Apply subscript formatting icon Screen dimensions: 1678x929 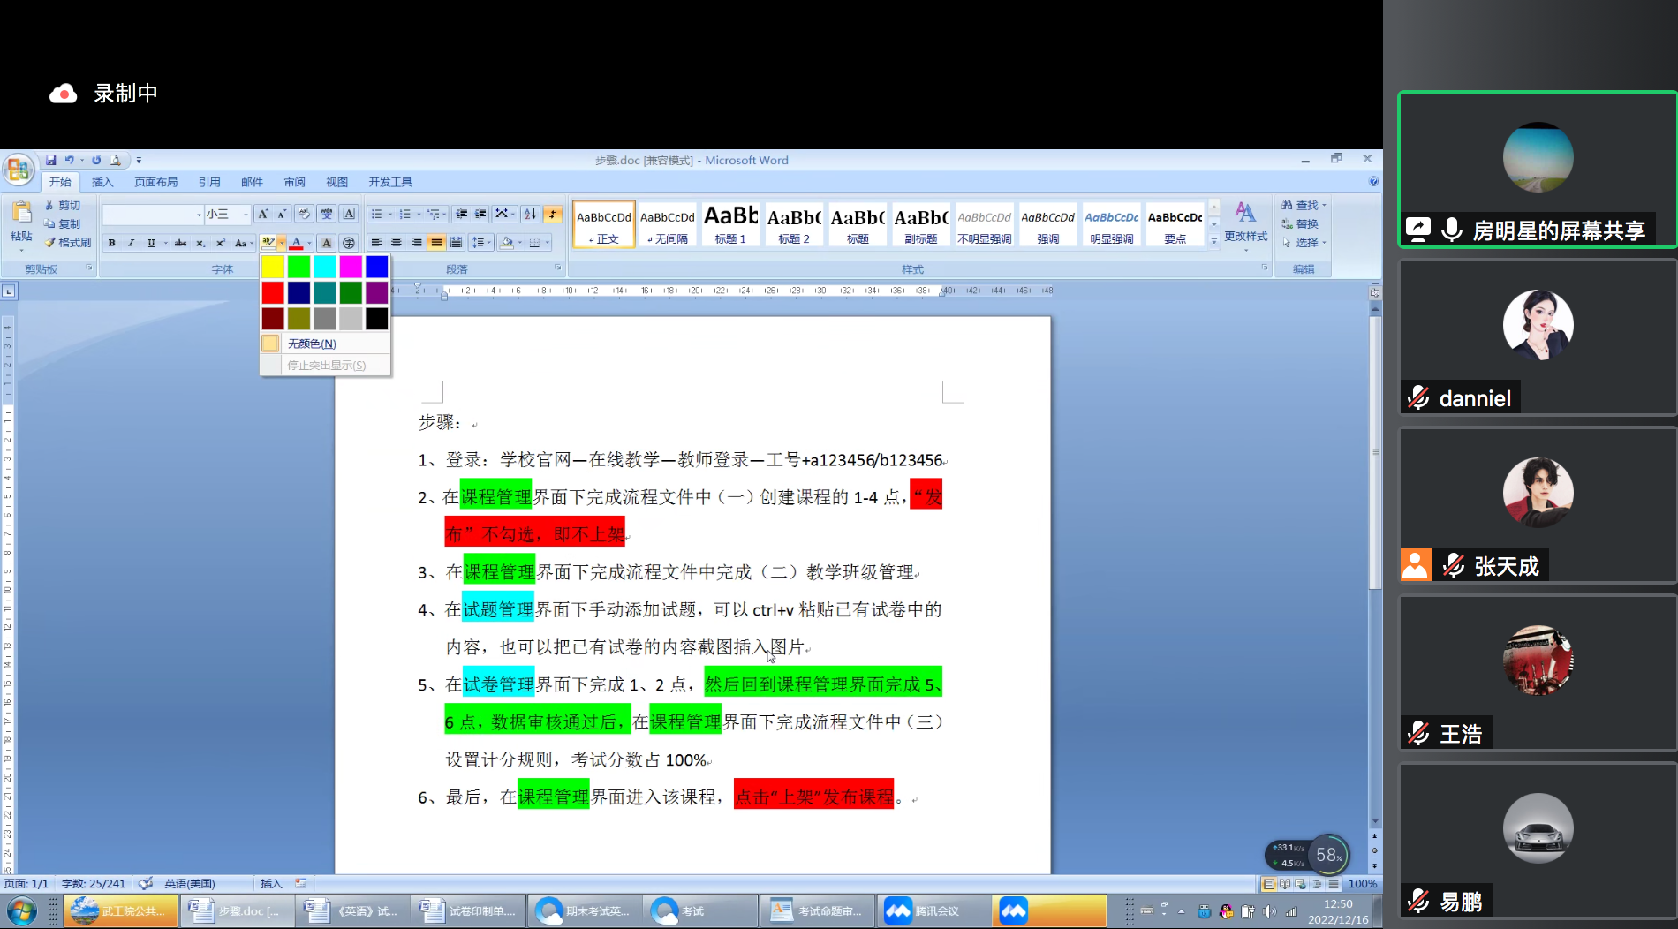(x=200, y=243)
